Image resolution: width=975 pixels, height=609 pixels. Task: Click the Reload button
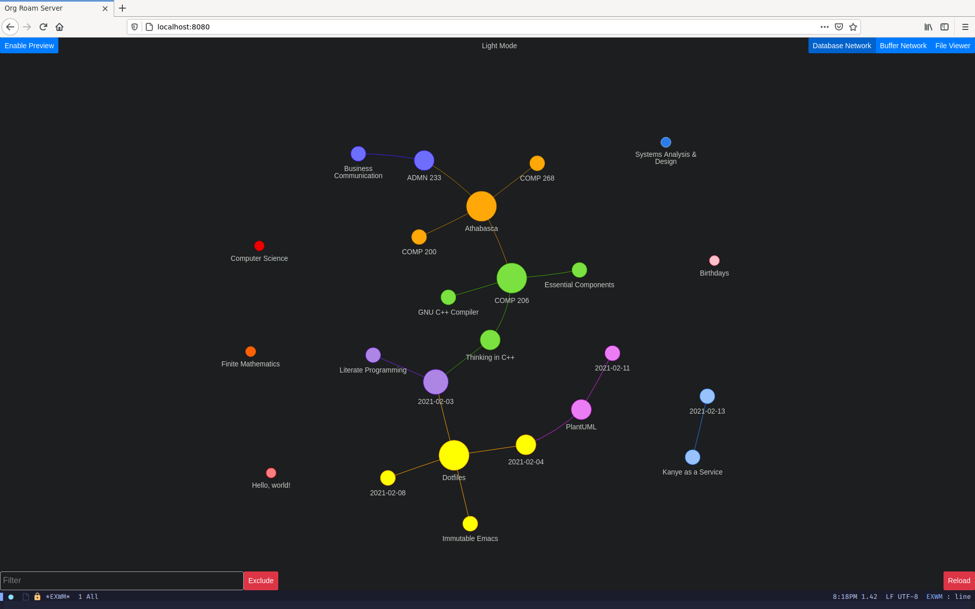coord(957,580)
